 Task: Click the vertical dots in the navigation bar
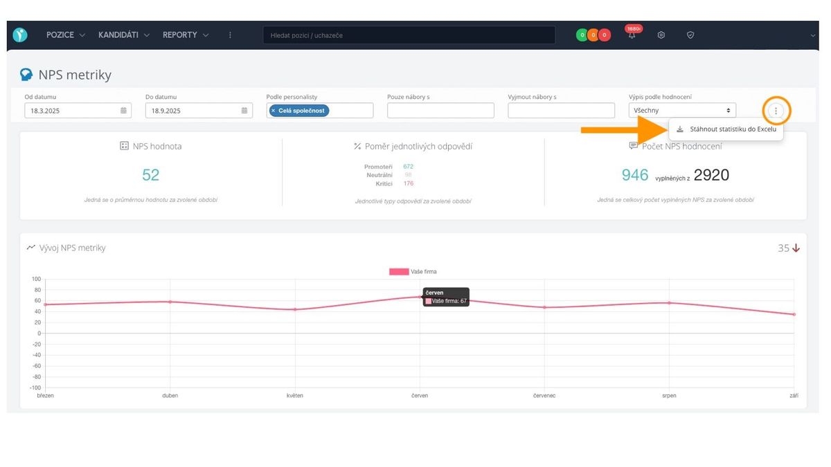pos(231,35)
